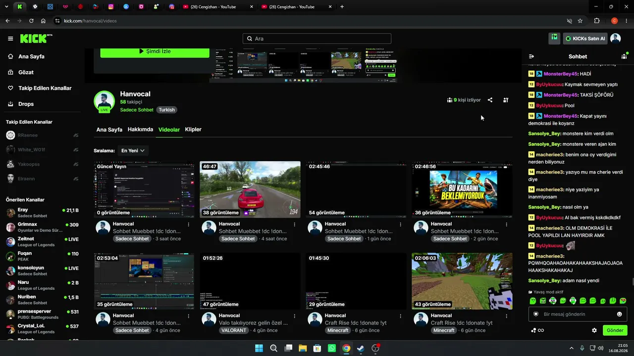The width and height of the screenshot is (634, 356).
Task: Reload the page in the browser
Action: 31,21
